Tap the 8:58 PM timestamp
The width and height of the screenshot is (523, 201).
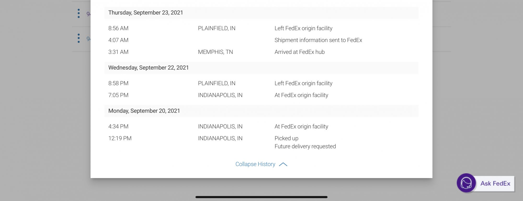pyautogui.click(x=118, y=83)
